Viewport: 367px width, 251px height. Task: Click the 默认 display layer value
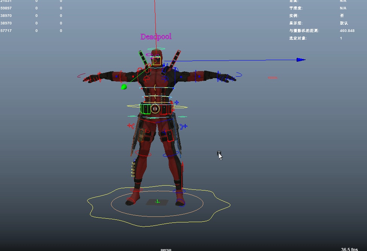(x=344, y=23)
